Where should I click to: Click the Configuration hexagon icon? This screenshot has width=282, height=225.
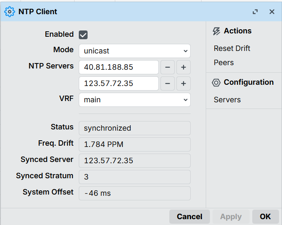216,83
